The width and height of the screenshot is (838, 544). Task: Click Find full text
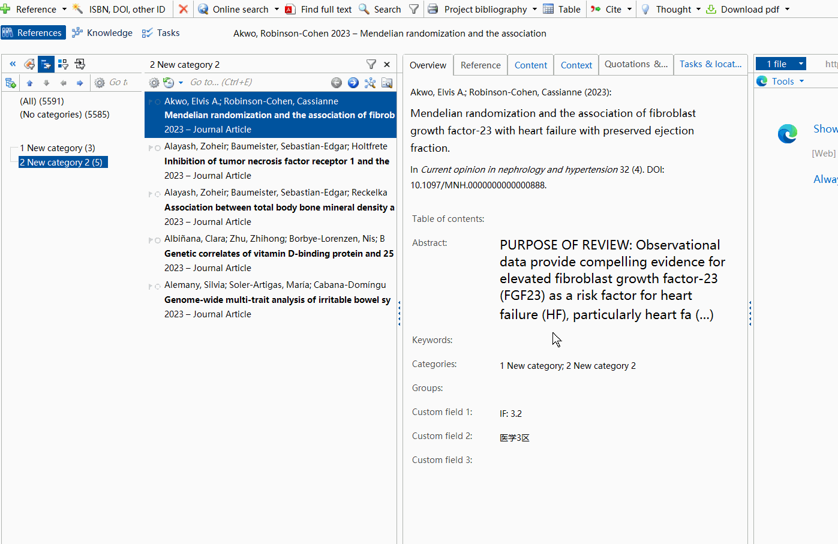[319, 9]
